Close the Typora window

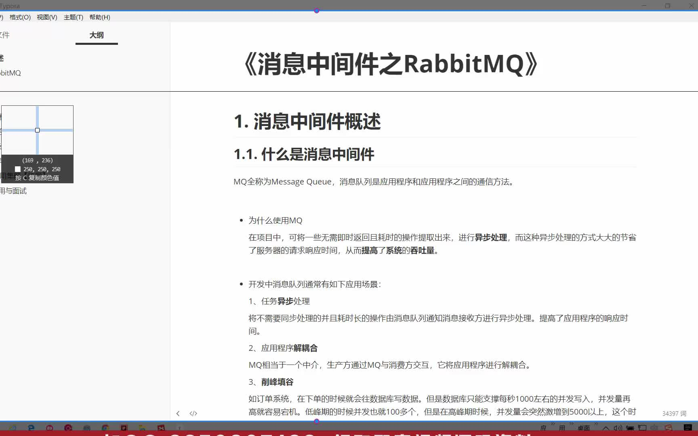(691, 6)
